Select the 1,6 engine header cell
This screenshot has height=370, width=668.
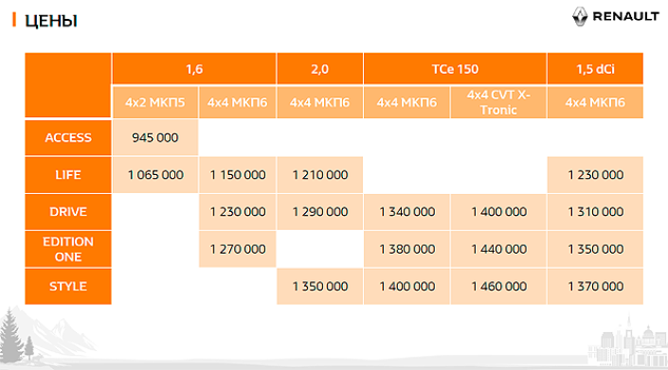pyautogui.click(x=194, y=69)
